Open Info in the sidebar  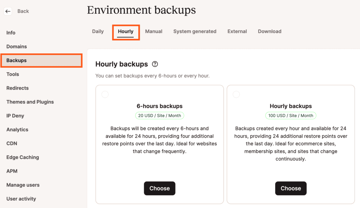pyautogui.click(x=11, y=33)
